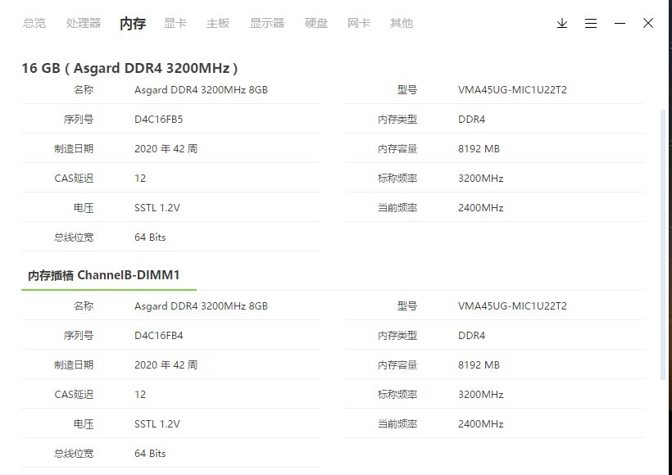672x475 pixels.
Task: Click the ChannelB-DIMM1 2020 年 42 周 date
Action: coord(166,365)
